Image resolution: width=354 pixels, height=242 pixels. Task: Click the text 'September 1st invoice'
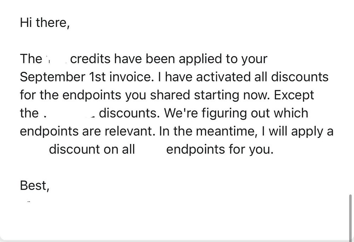[85, 77]
